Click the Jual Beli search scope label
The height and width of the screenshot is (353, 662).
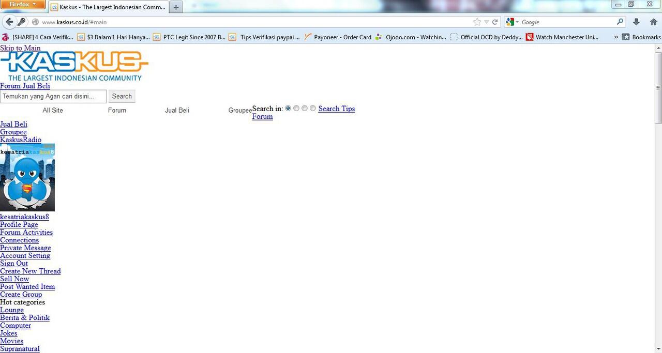click(x=177, y=110)
